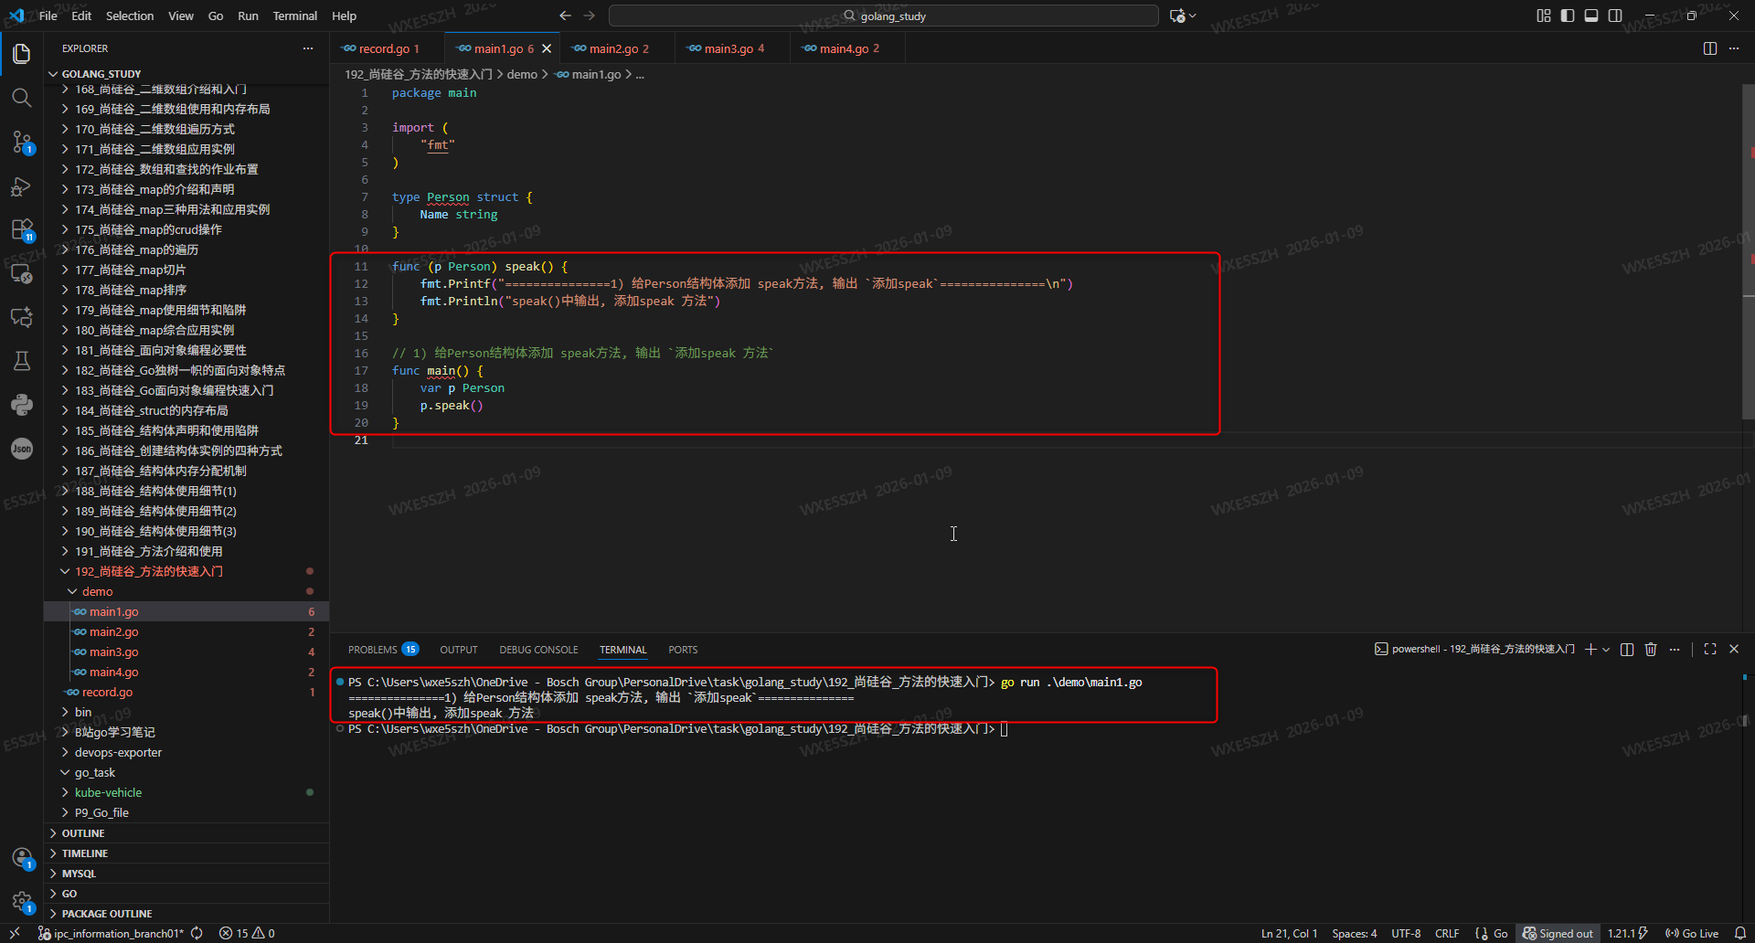
Task: Open the Copilot chat icon in title bar
Action: pyautogui.click(x=1177, y=16)
